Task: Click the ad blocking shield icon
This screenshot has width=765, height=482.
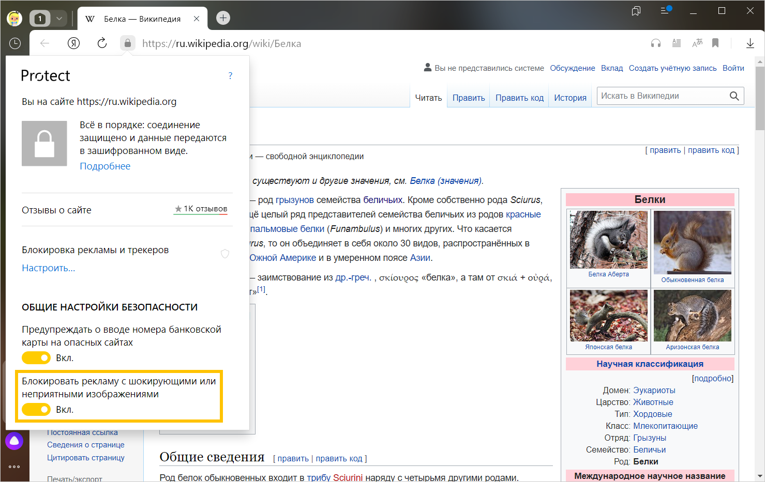Action: 224,254
